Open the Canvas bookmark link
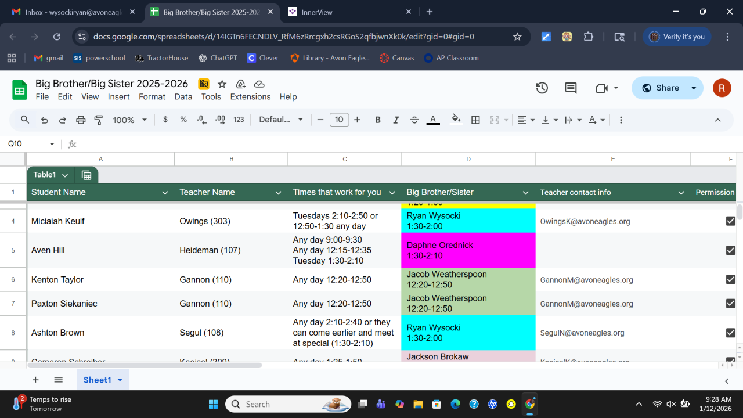The height and width of the screenshot is (418, 743). click(396, 58)
